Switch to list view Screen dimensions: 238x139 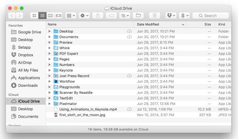[42, 16]
